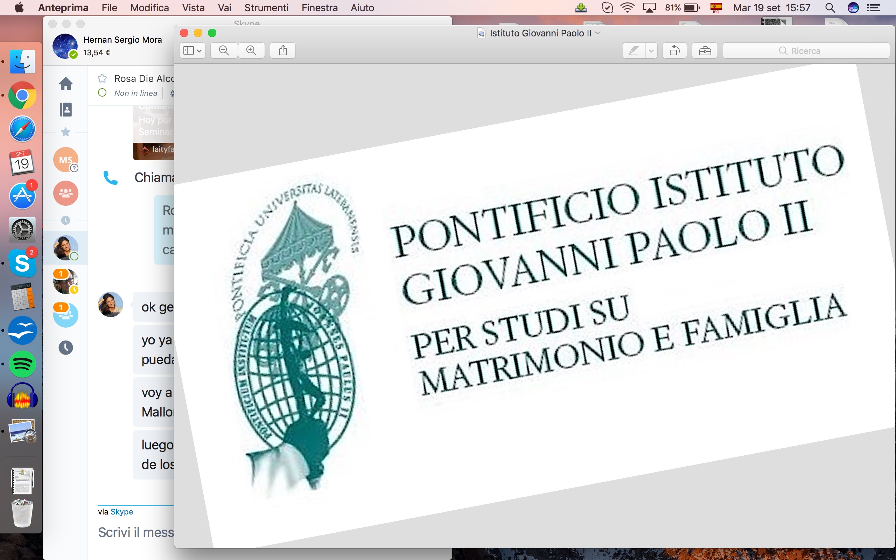The height and width of the screenshot is (560, 896).
Task: Open highlight color dropdown arrow
Action: point(651,50)
